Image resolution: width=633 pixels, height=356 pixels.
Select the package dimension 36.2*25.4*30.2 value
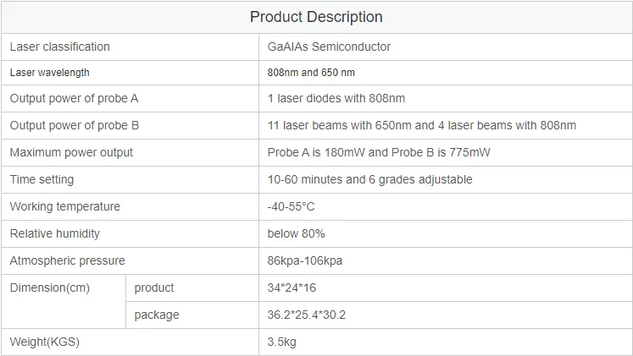click(x=306, y=315)
